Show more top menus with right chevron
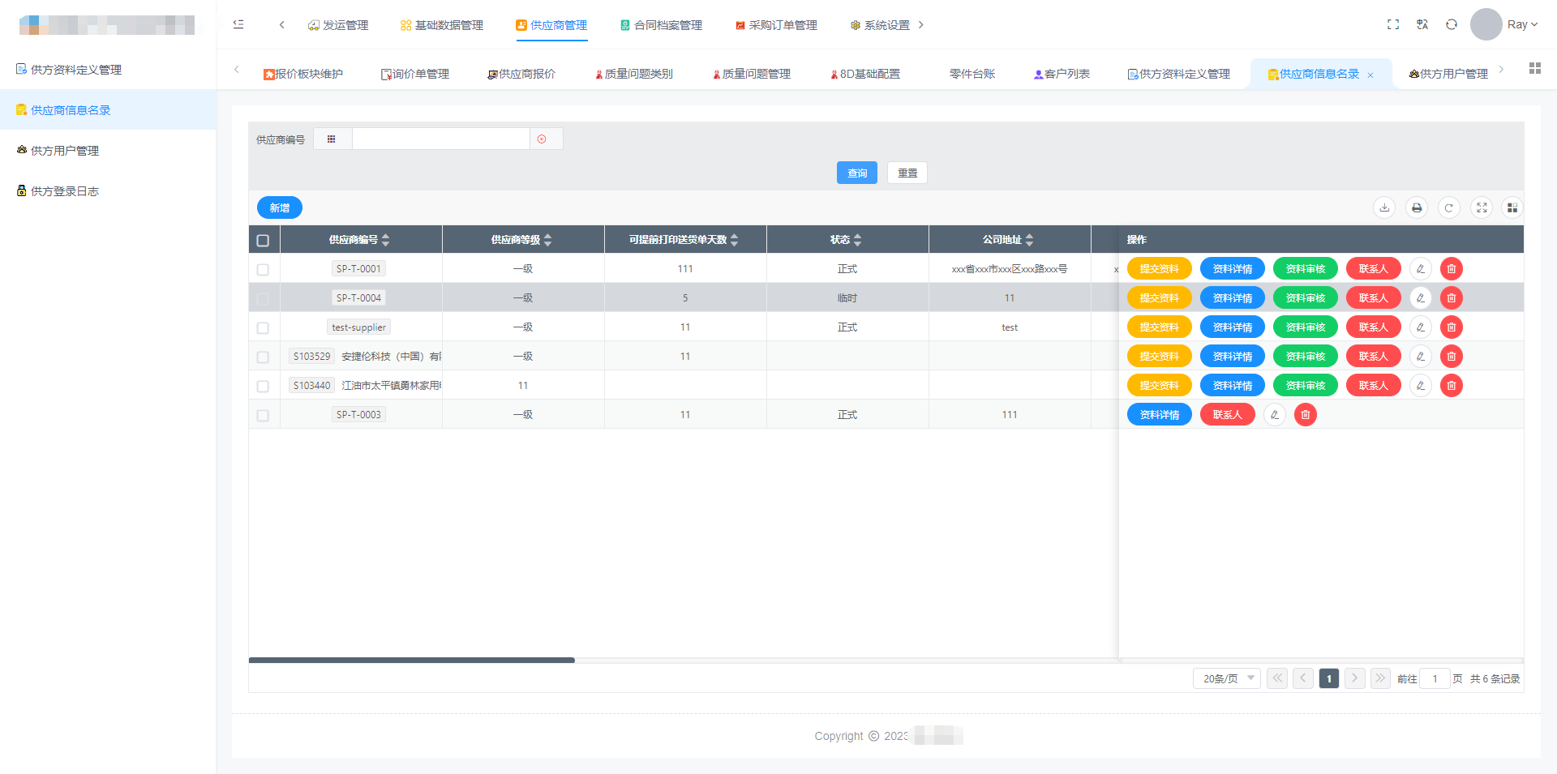 click(x=921, y=24)
